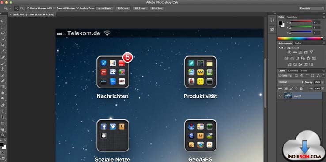Open the collapsed Properties panel icon
The height and width of the screenshot is (162, 326).
coord(272,29)
